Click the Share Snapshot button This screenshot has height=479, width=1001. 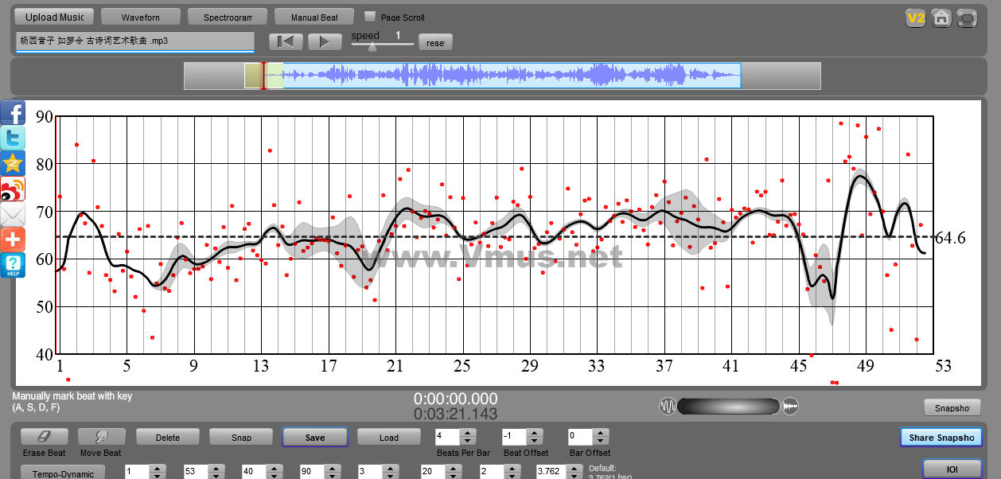tap(941, 438)
